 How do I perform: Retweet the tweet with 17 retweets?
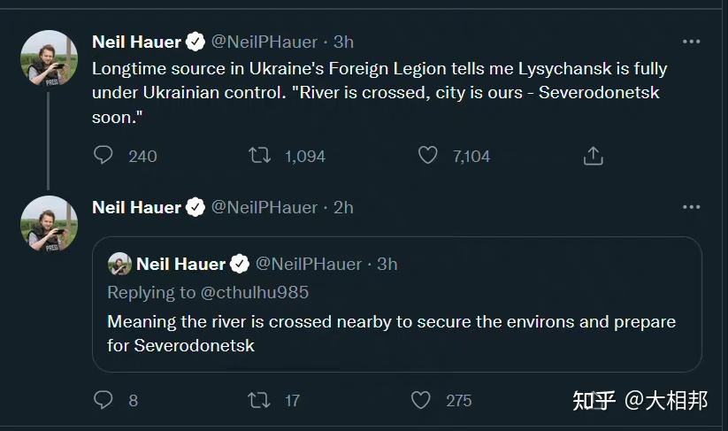259,400
